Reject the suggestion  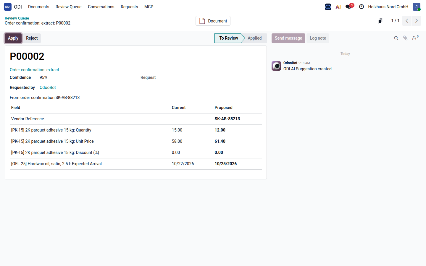tap(32, 38)
